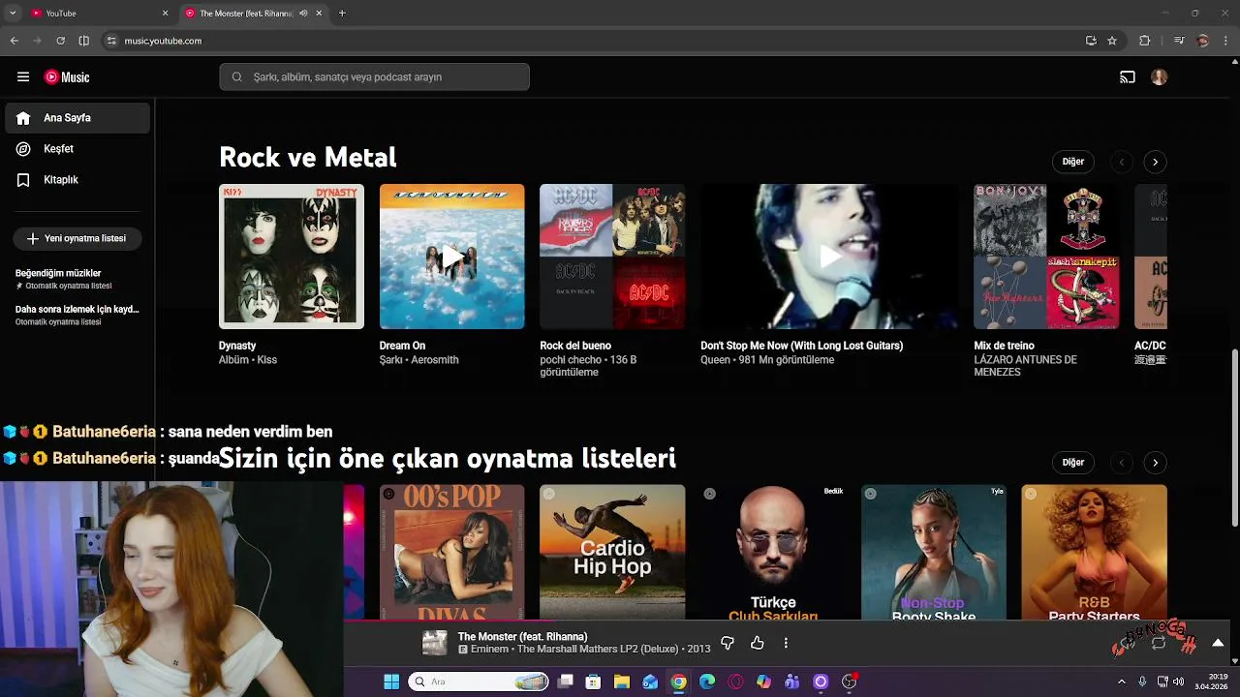Open Daha sonra izlemek için playlist
Viewport: 1240px width, 697px height.
click(77, 315)
